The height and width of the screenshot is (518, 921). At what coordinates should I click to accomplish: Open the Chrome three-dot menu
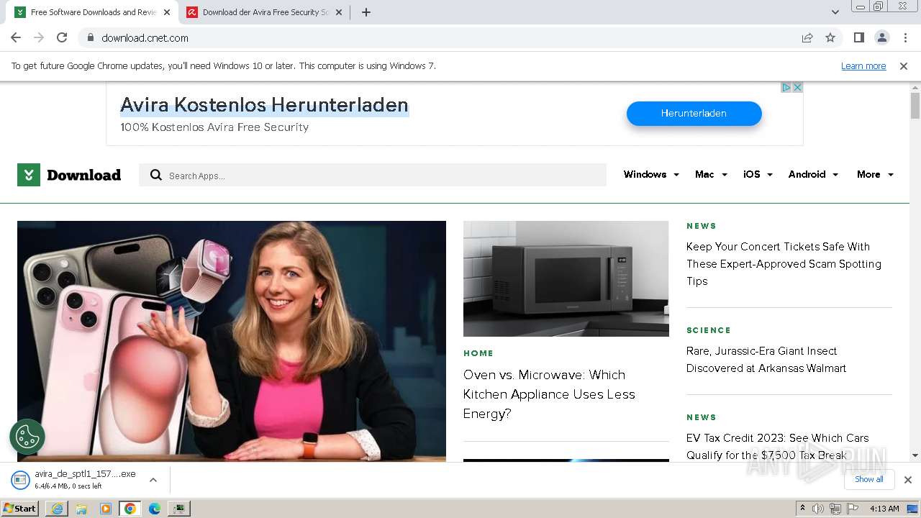pyautogui.click(x=906, y=37)
